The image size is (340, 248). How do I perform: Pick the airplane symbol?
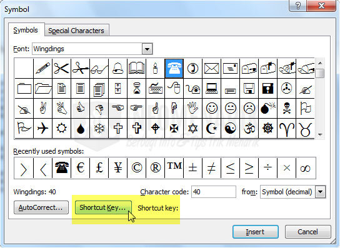pos(42,128)
